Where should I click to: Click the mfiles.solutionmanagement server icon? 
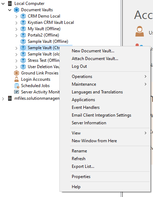pyautogui.click(x=10, y=98)
